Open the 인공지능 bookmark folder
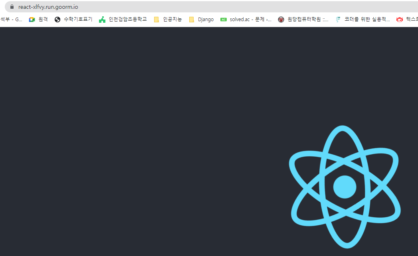The width and height of the screenshot is (418, 256). click(168, 20)
